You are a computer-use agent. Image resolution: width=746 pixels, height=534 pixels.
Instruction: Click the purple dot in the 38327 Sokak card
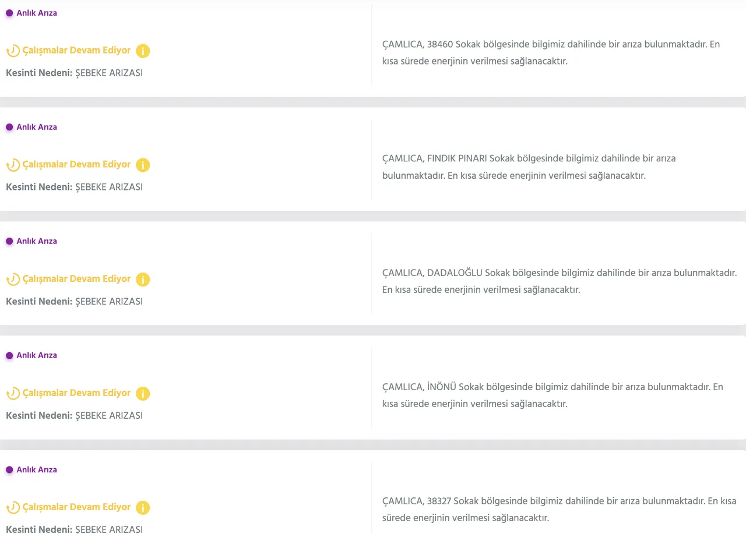9,469
